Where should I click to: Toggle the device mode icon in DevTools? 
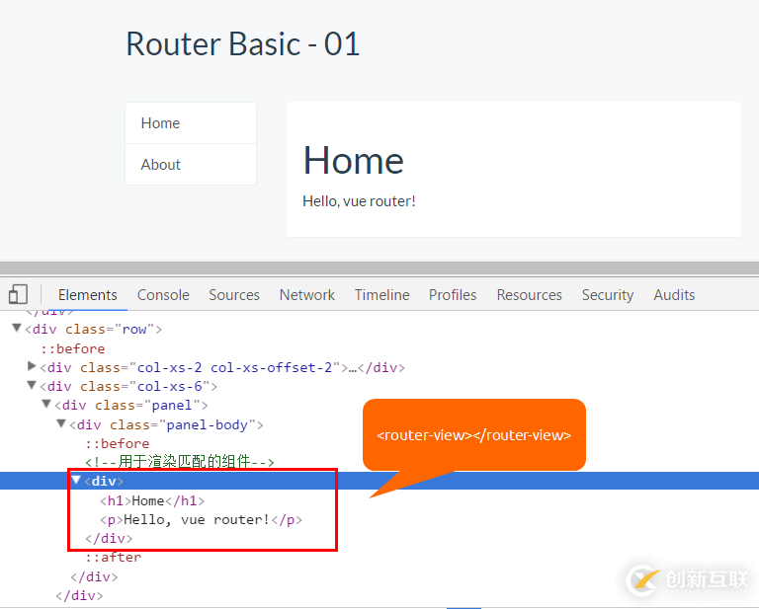pyautogui.click(x=18, y=294)
